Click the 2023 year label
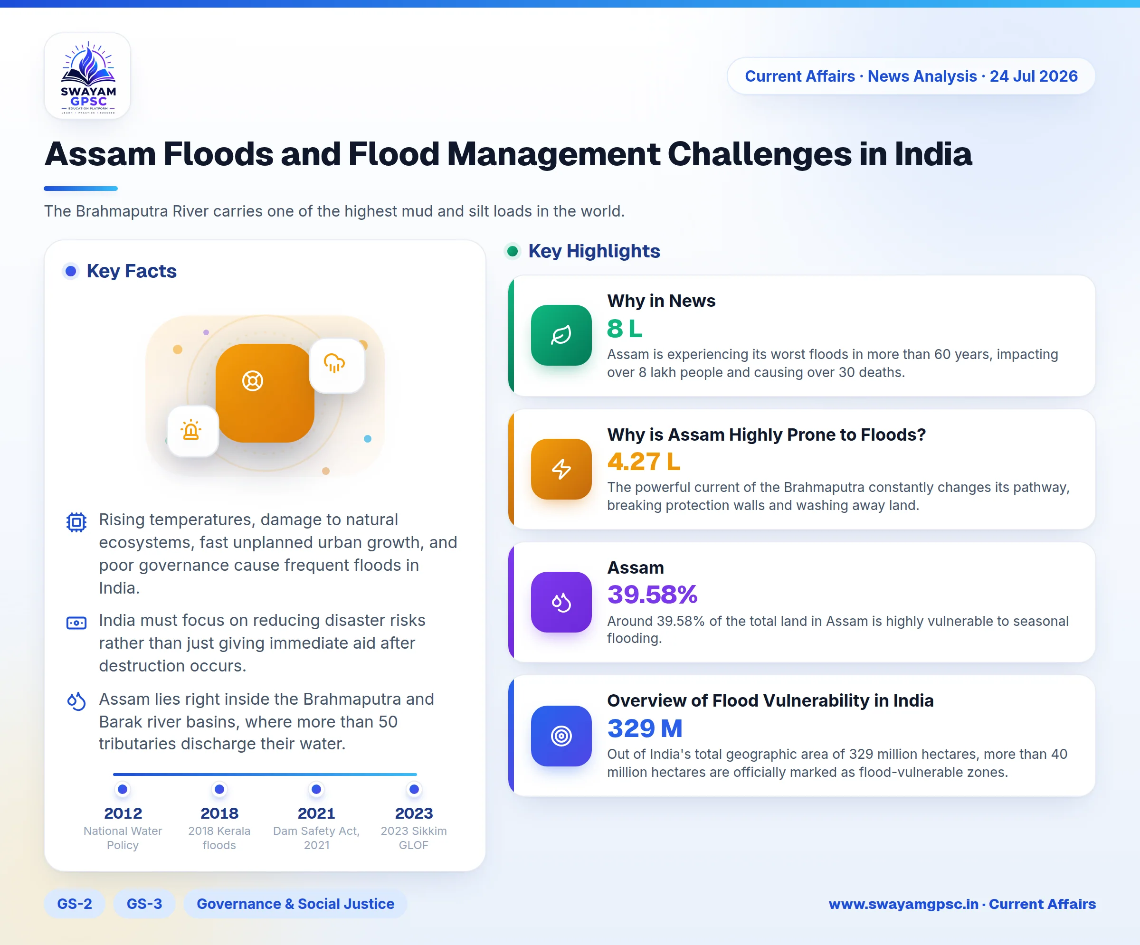 (414, 813)
